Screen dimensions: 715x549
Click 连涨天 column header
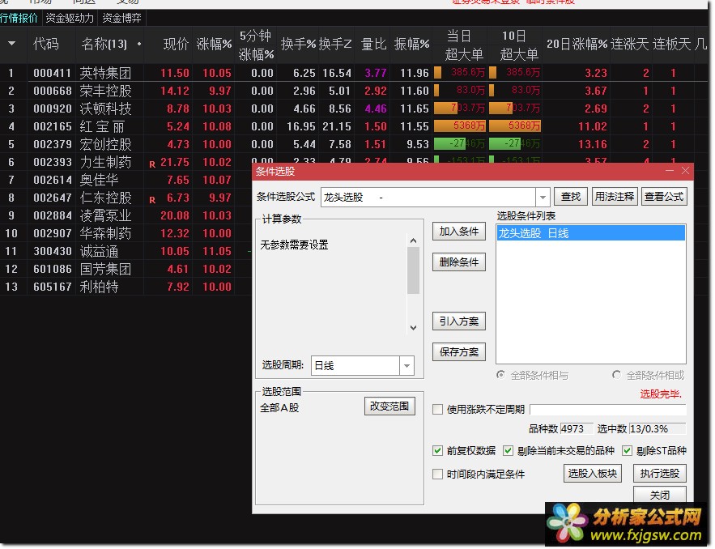click(x=630, y=45)
